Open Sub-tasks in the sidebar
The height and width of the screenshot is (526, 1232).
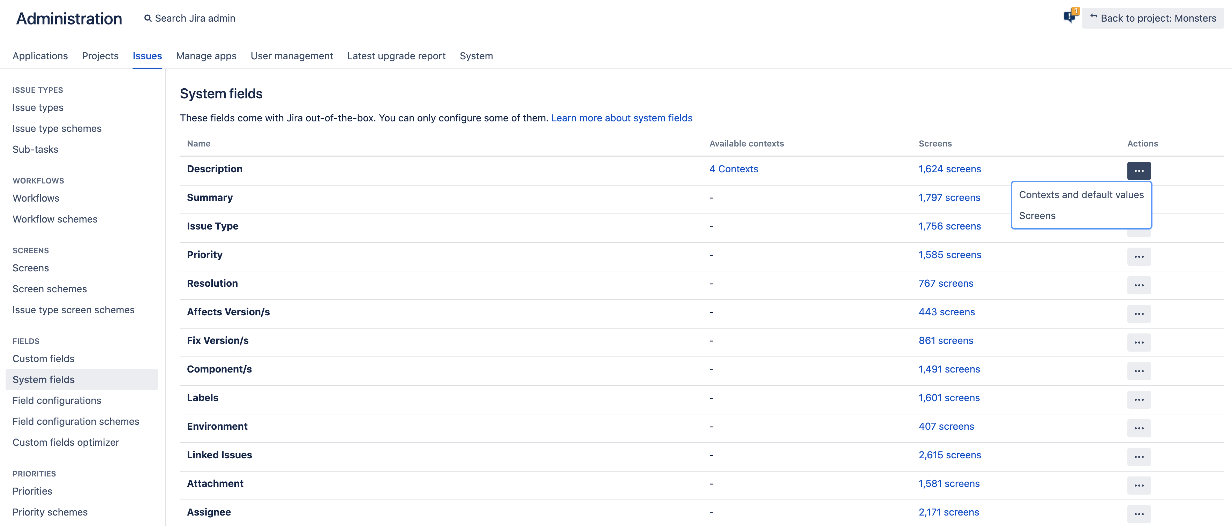coord(35,150)
